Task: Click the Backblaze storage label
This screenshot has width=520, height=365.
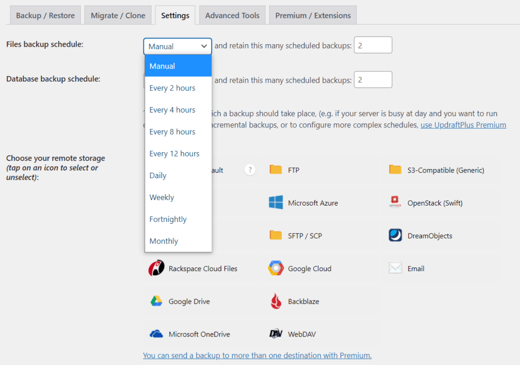Action: coord(304,302)
